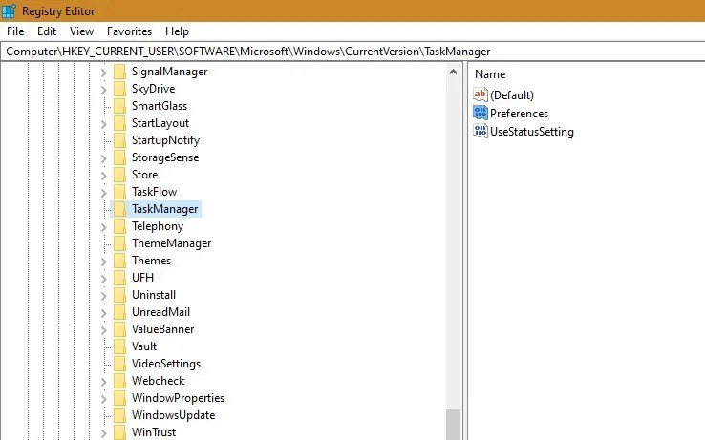Click the tree scrollbar up arrow
Viewport: 705px width, 440px height.
tap(453, 72)
